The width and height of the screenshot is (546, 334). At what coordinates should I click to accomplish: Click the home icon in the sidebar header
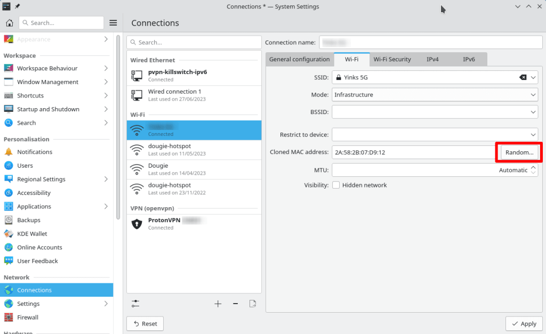(10, 23)
